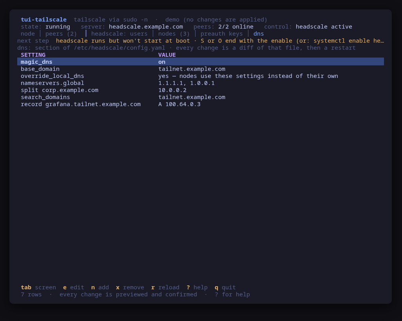Image resolution: width=402 pixels, height=321 pixels.
Task: Click the 'q quit' shortcut hint
Action: point(225,287)
